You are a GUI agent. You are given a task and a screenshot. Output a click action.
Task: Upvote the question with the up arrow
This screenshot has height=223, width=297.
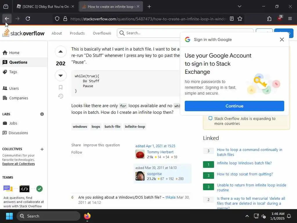(61, 52)
